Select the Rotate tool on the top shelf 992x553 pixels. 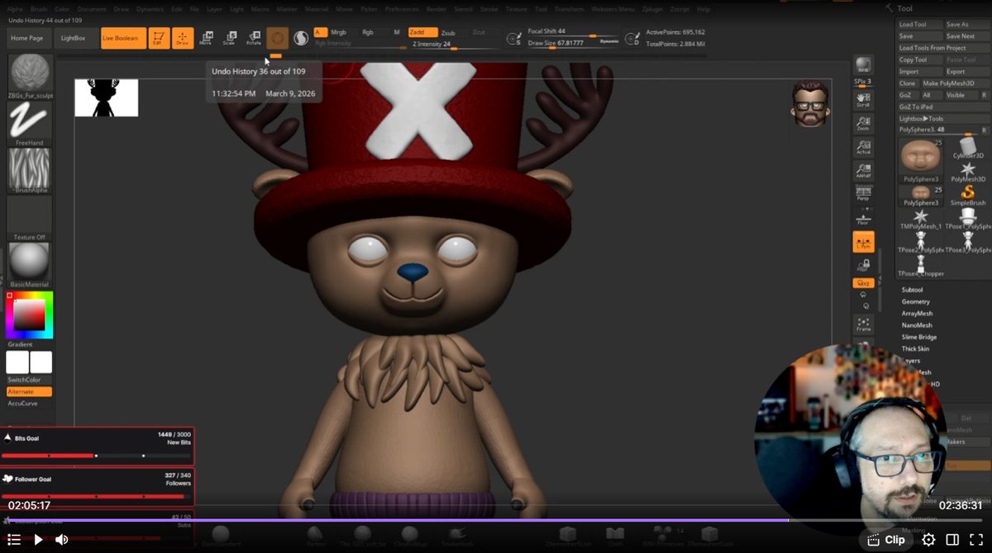pos(253,37)
